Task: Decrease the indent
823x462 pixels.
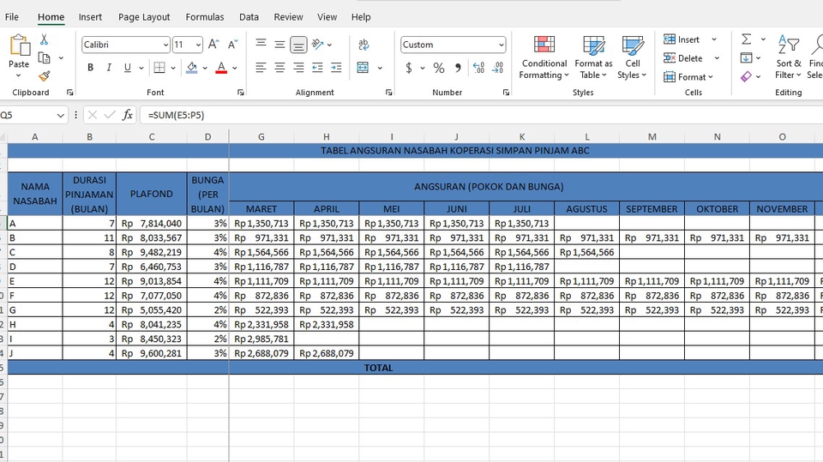Action: tap(317, 68)
